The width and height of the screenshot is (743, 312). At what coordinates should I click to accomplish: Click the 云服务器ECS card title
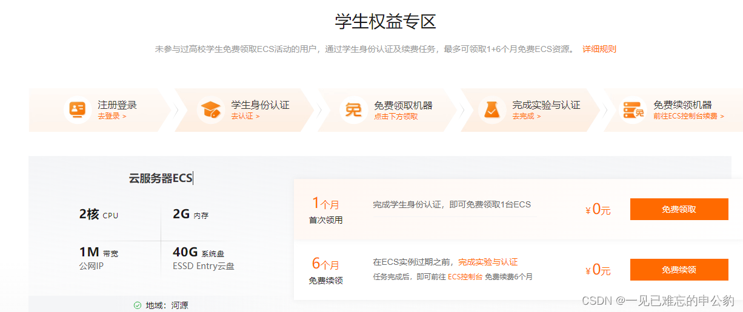point(161,178)
